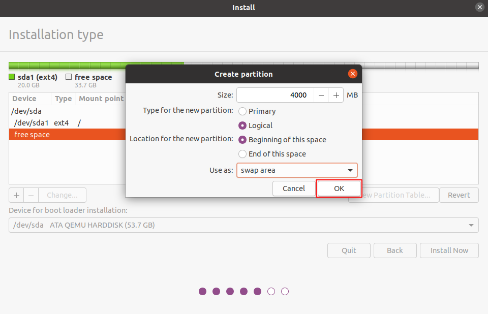Close the Create partition dialog
The image size is (488, 314).
pos(352,74)
